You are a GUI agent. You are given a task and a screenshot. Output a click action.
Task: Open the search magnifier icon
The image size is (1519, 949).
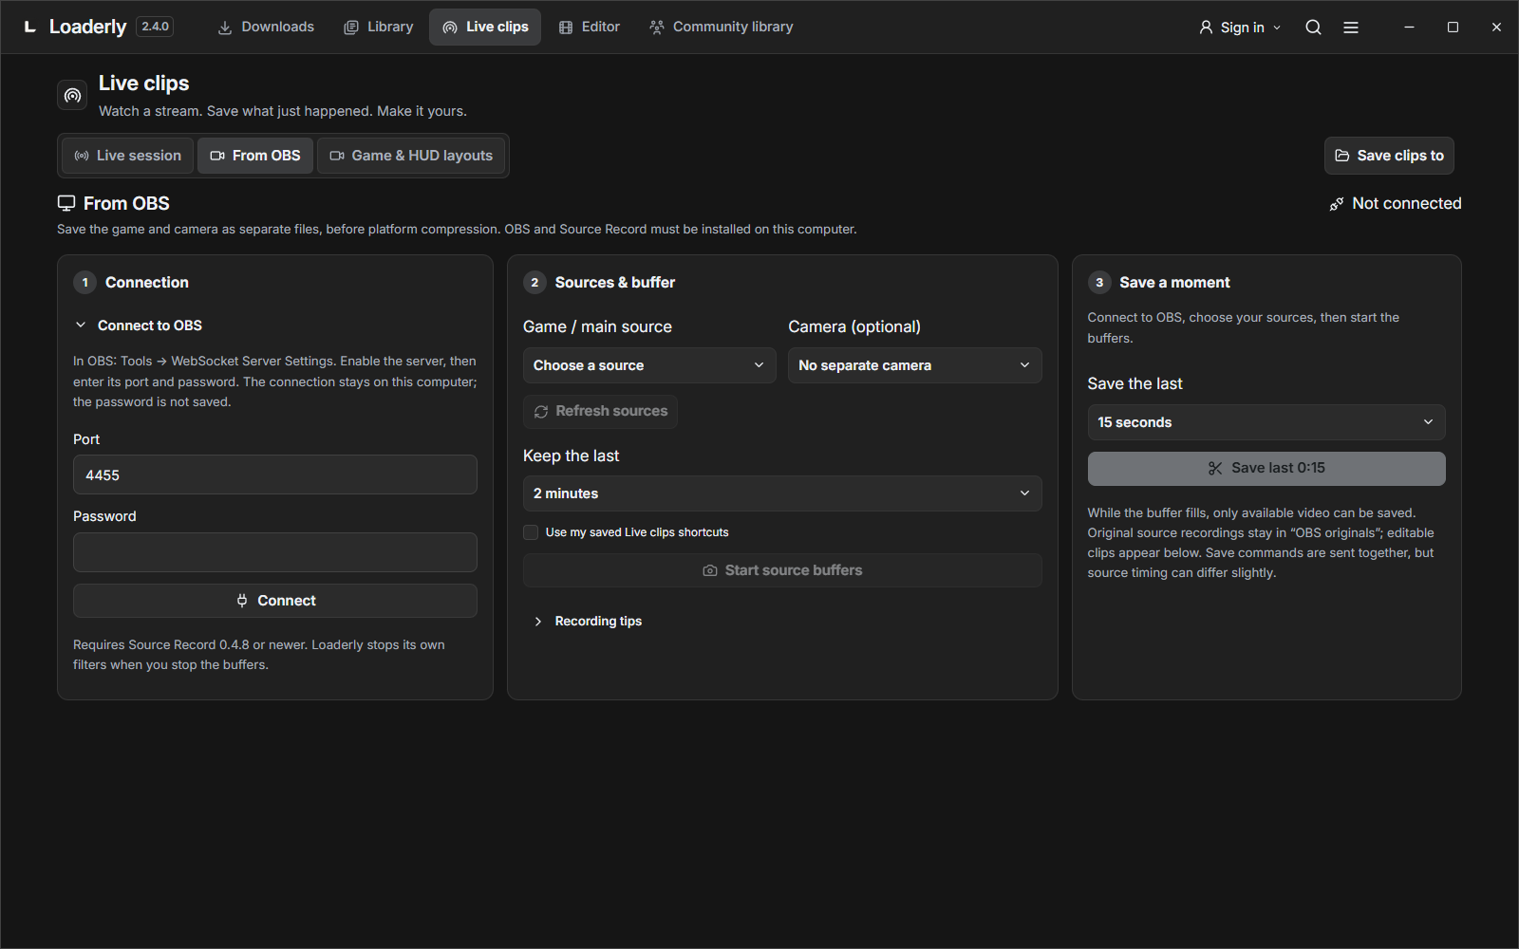[1313, 28]
